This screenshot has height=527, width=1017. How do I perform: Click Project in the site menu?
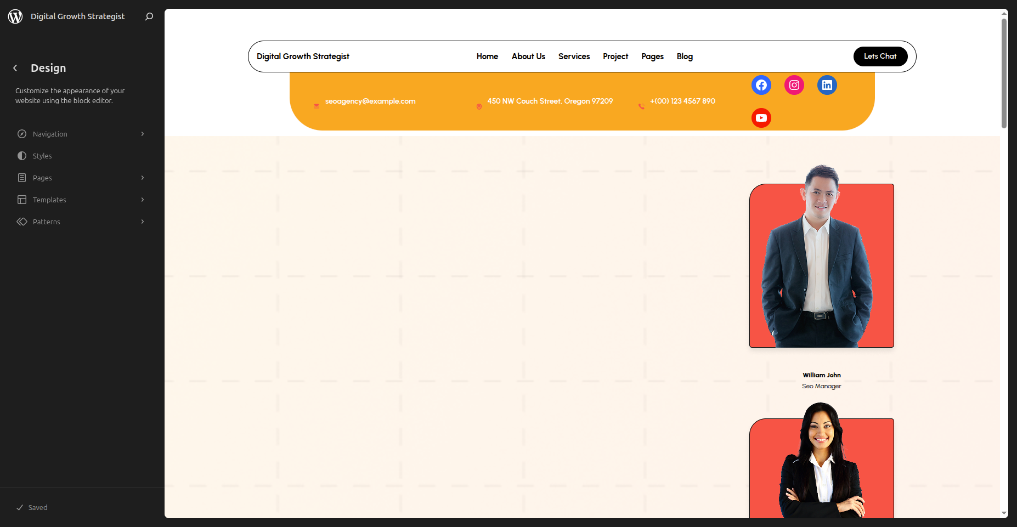click(615, 56)
